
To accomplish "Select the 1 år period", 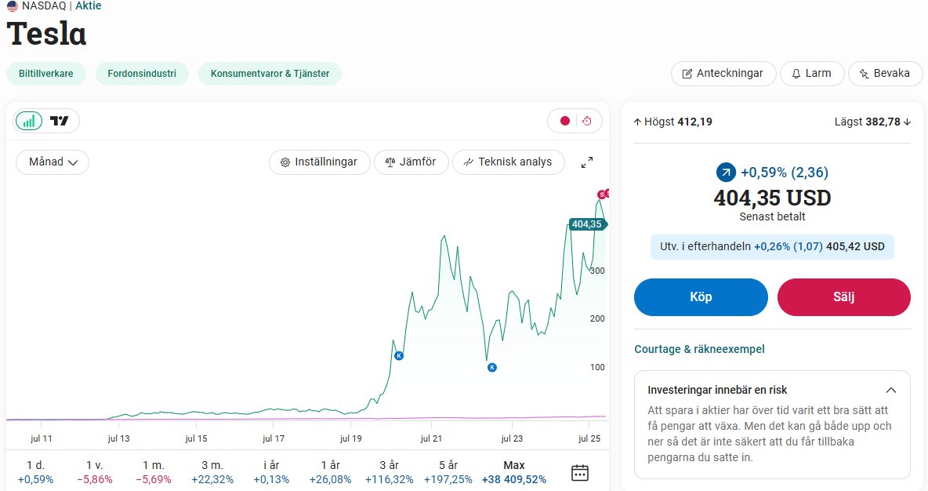I will point(330,472).
